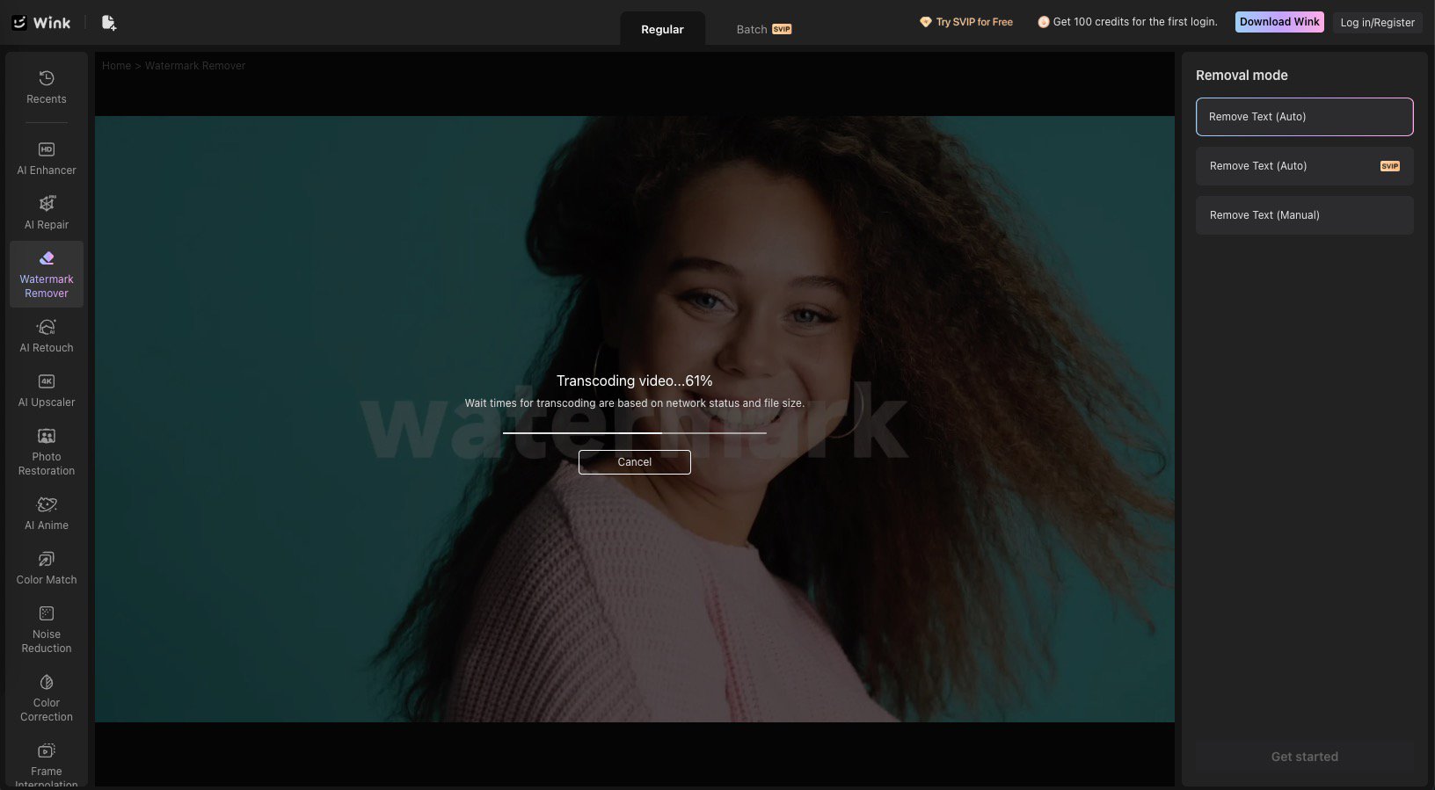
Task: Open the Recents clock icon
Action: point(47,78)
